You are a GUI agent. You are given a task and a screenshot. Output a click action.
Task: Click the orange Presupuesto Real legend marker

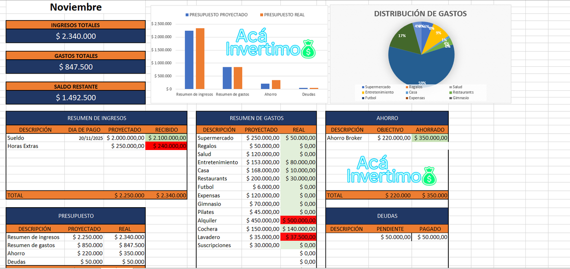(261, 15)
